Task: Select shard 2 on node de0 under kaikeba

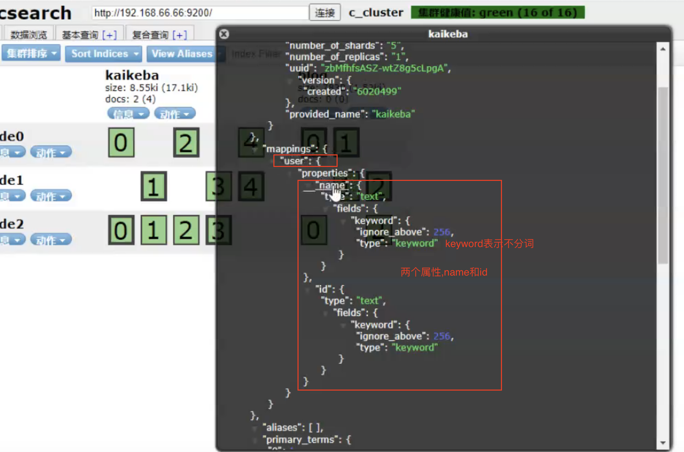Action: 186,143
